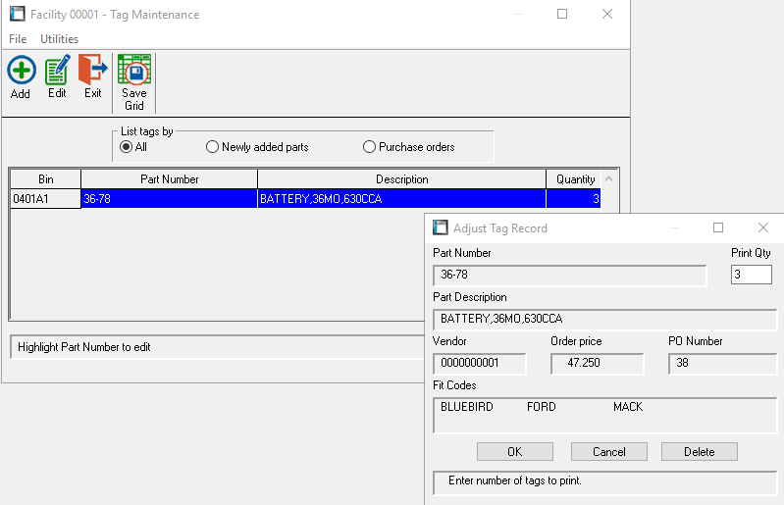The image size is (784, 505).
Task: Click the Bin column header
Action: pyautogui.click(x=45, y=179)
